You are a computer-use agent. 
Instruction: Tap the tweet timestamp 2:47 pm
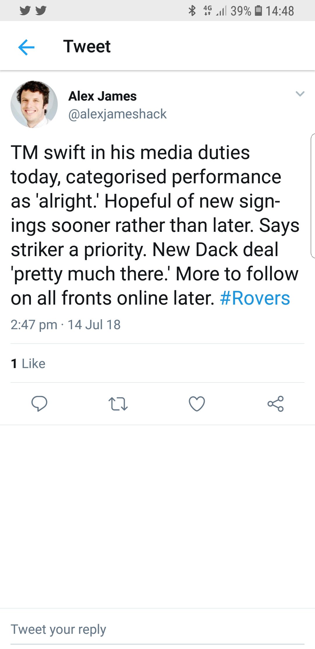tap(34, 325)
